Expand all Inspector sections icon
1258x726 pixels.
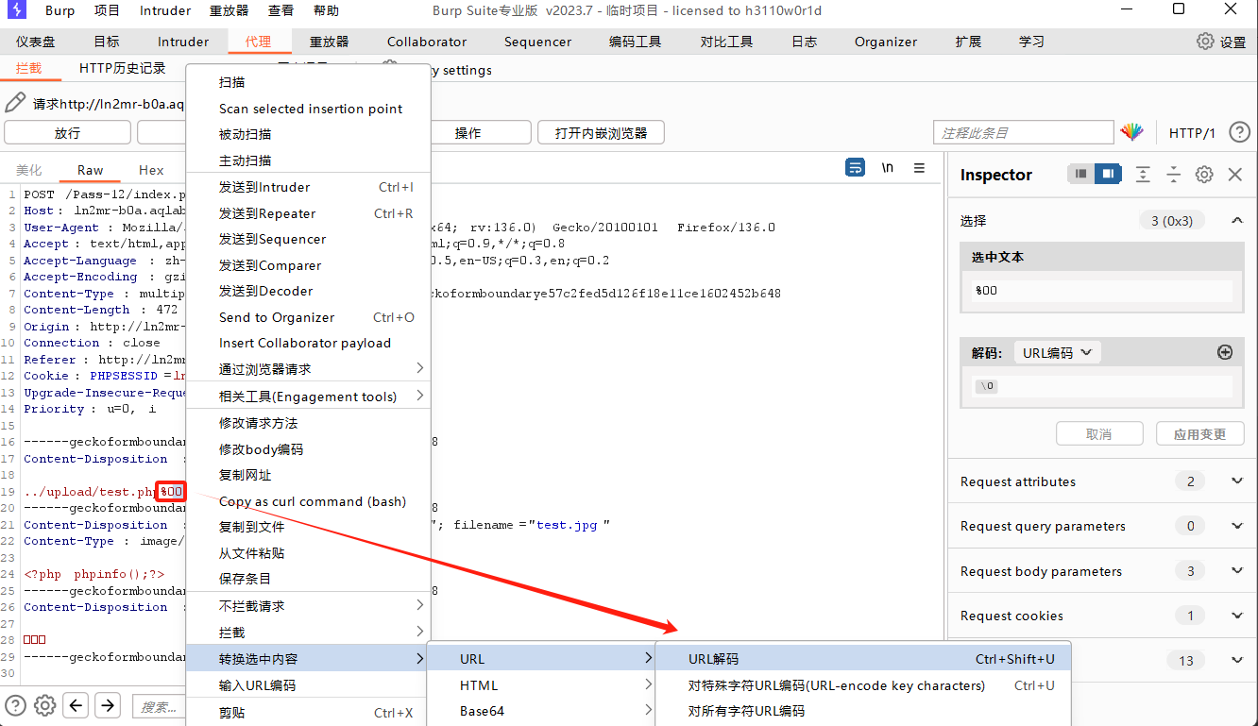point(1143,174)
